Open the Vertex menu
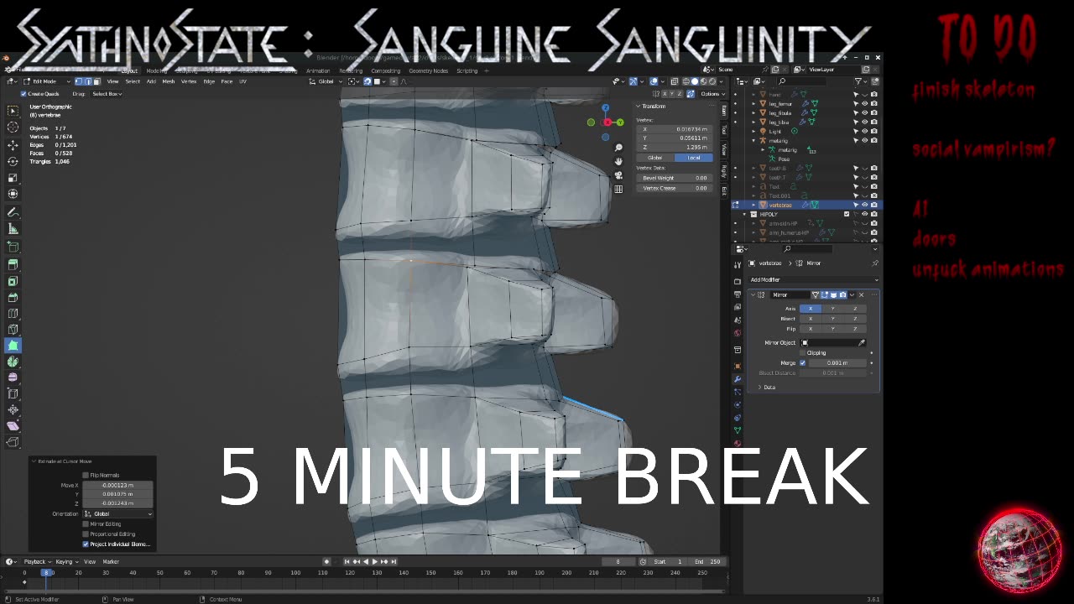1074x604 pixels. (x=189, y=81)
